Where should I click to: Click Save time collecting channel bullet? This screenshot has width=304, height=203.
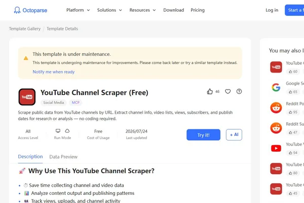pos(77,185)
